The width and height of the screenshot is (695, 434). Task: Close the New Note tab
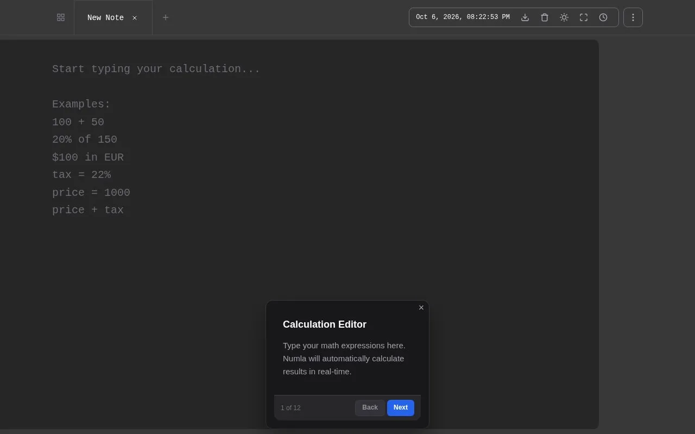[x=135, y=18]
